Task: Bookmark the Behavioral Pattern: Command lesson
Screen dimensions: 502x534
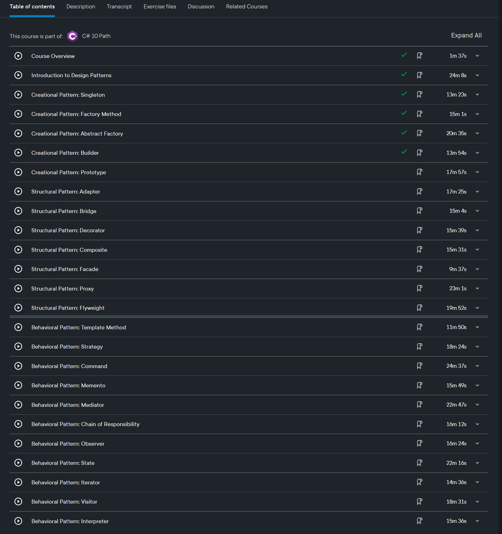Action: (x=420, y=366)
